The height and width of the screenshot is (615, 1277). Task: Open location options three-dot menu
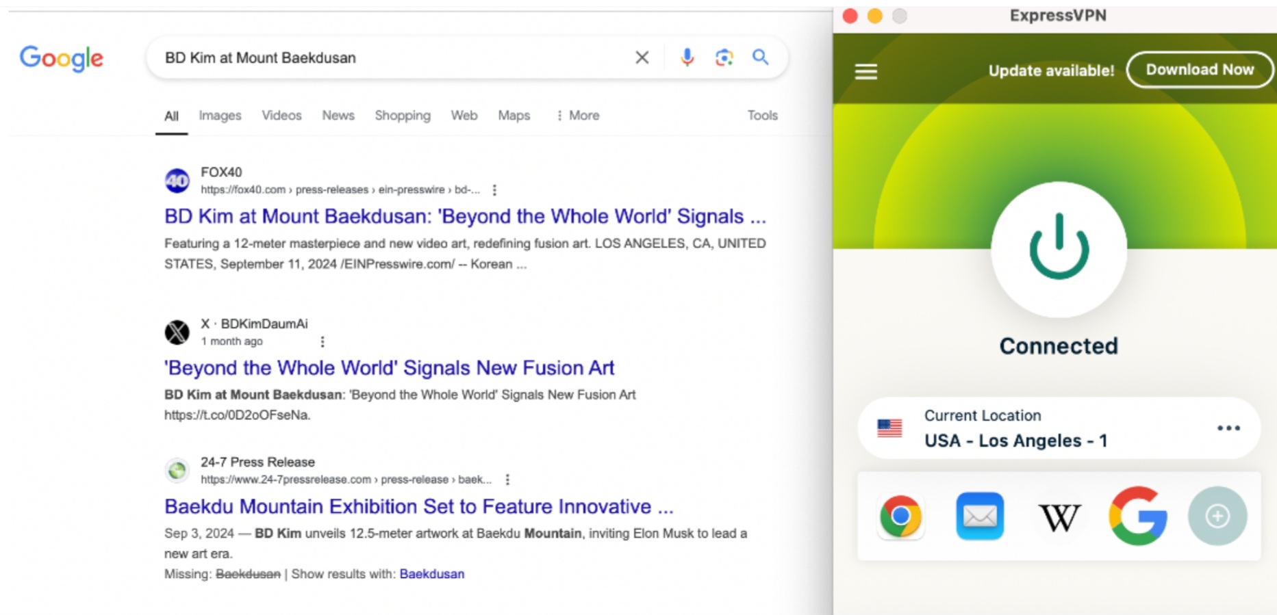click(x=1228, y=428)
